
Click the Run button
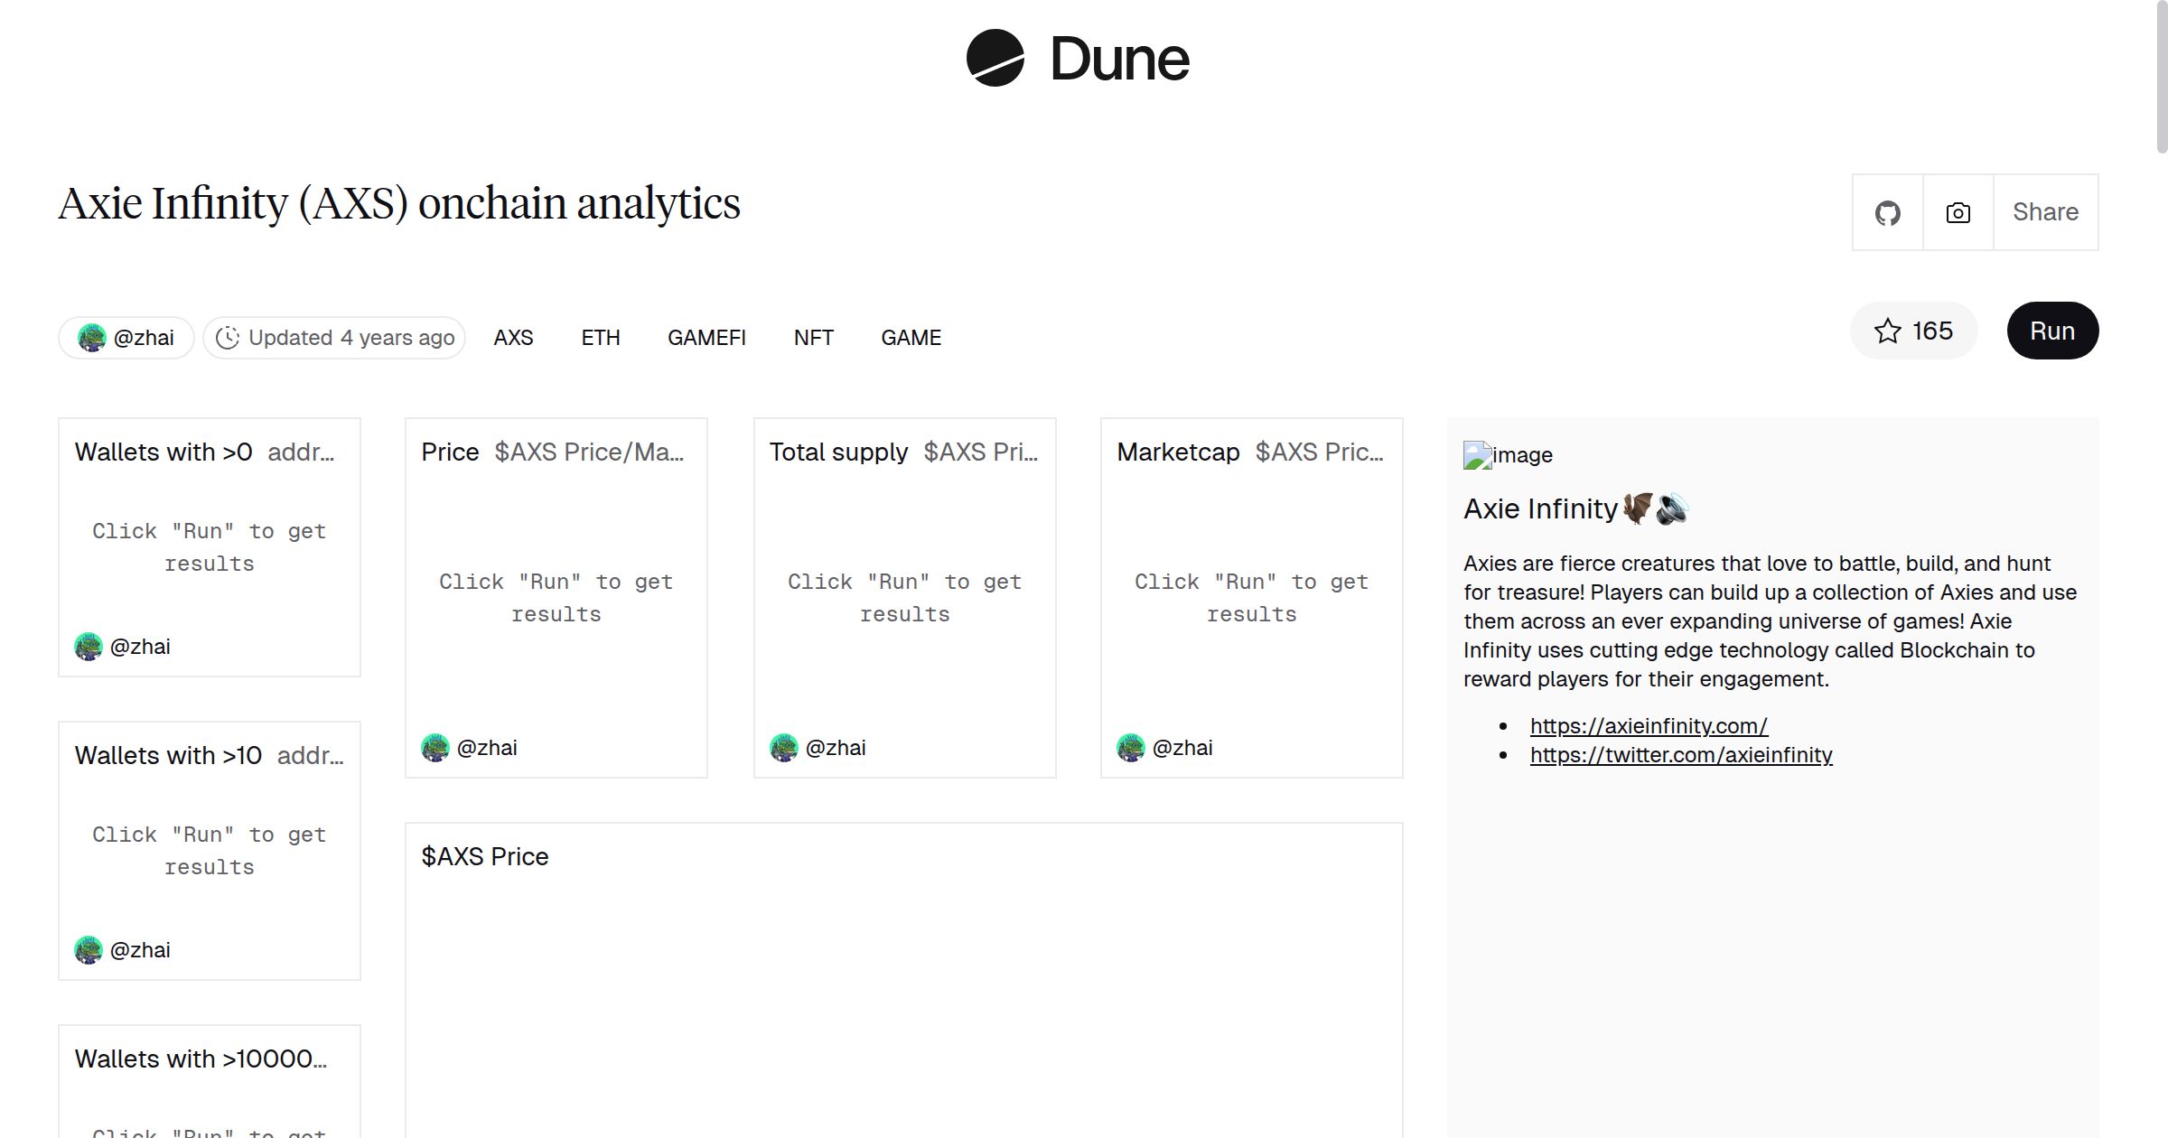click(2052, 331)
